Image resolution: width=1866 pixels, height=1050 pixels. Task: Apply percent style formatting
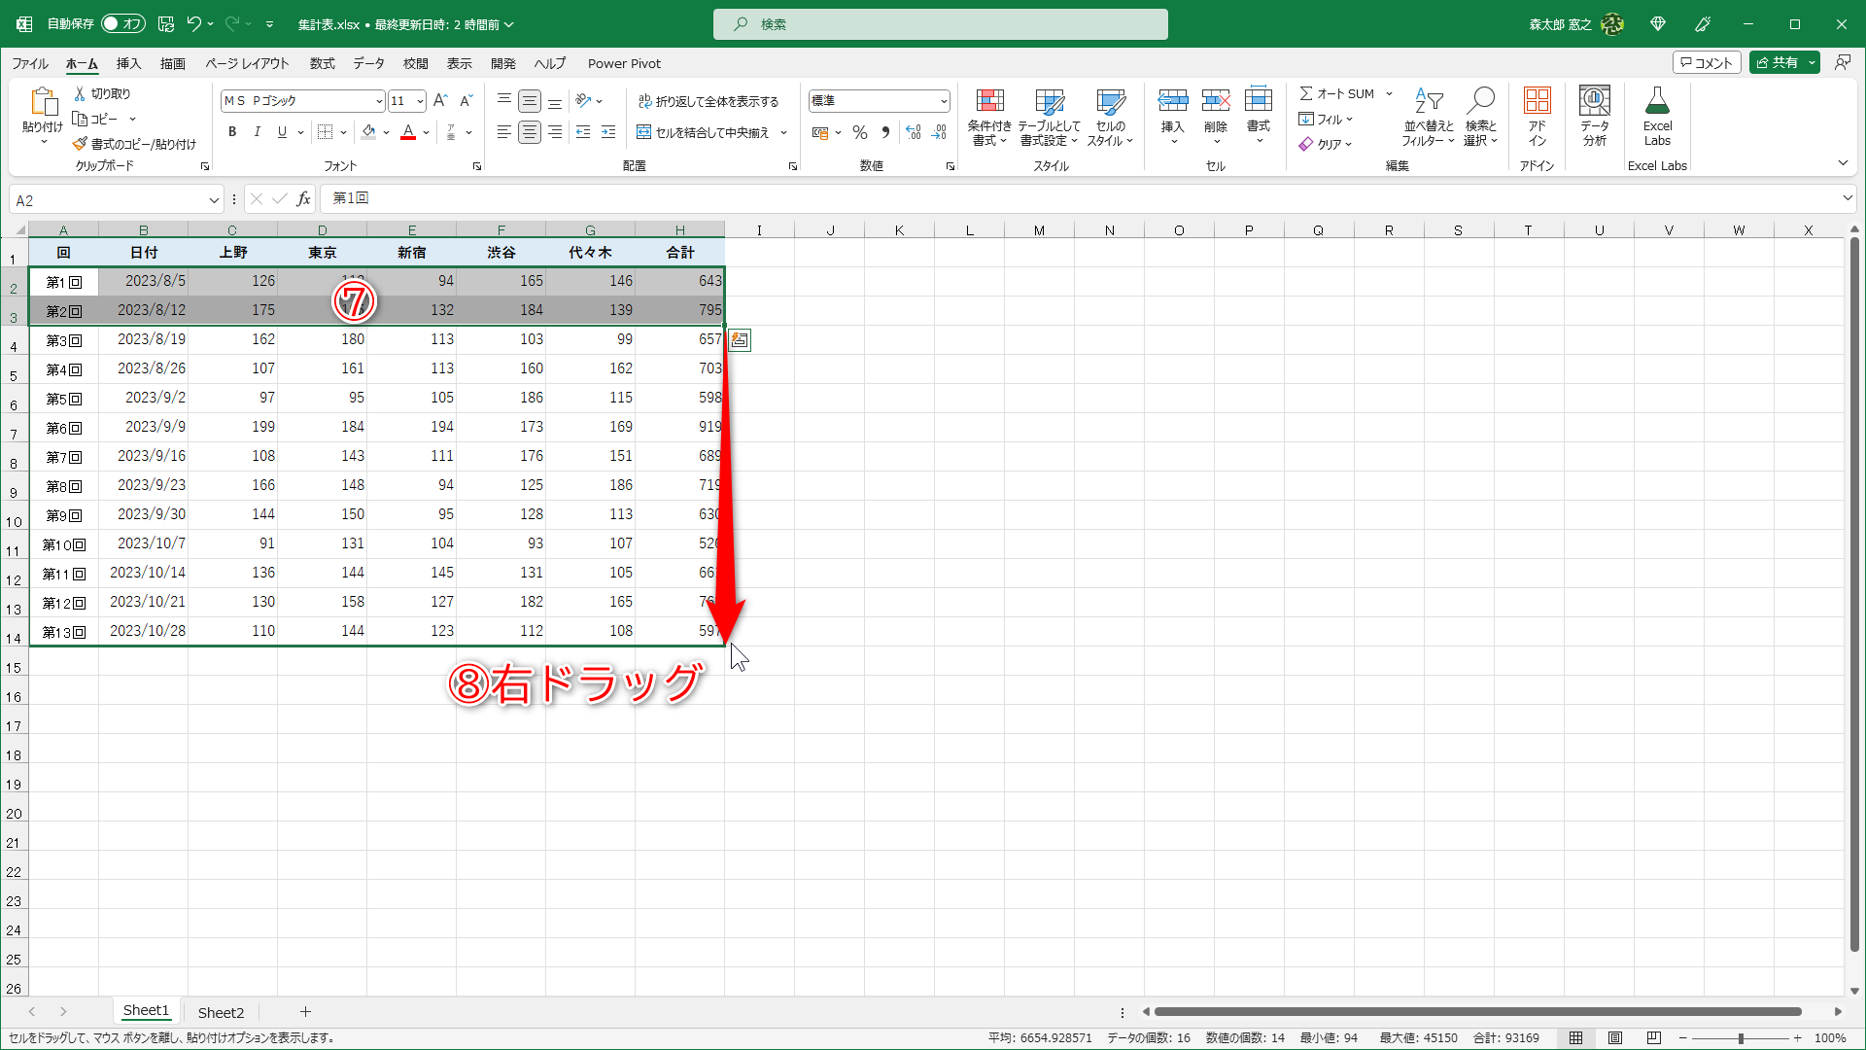tap(859, 132)
